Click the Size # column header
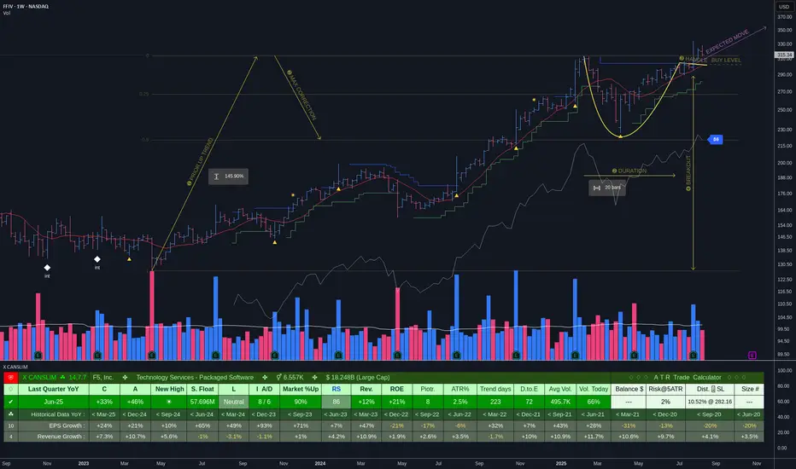The height and width of the screenshot is (469, 796). (750, 390)
